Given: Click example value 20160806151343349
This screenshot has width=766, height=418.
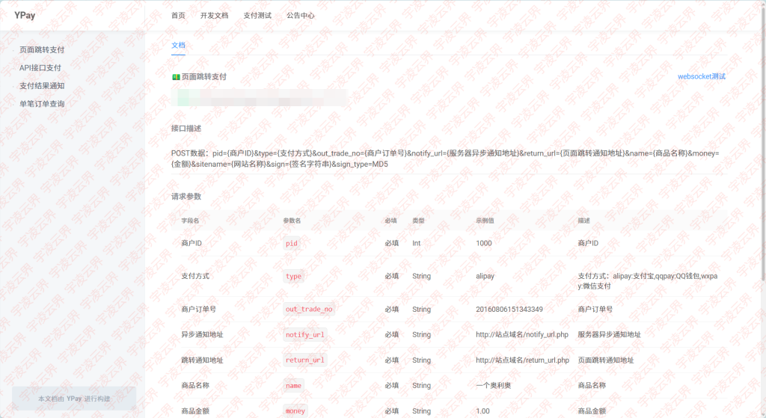Looking at the screenshot, I should 509,310.
